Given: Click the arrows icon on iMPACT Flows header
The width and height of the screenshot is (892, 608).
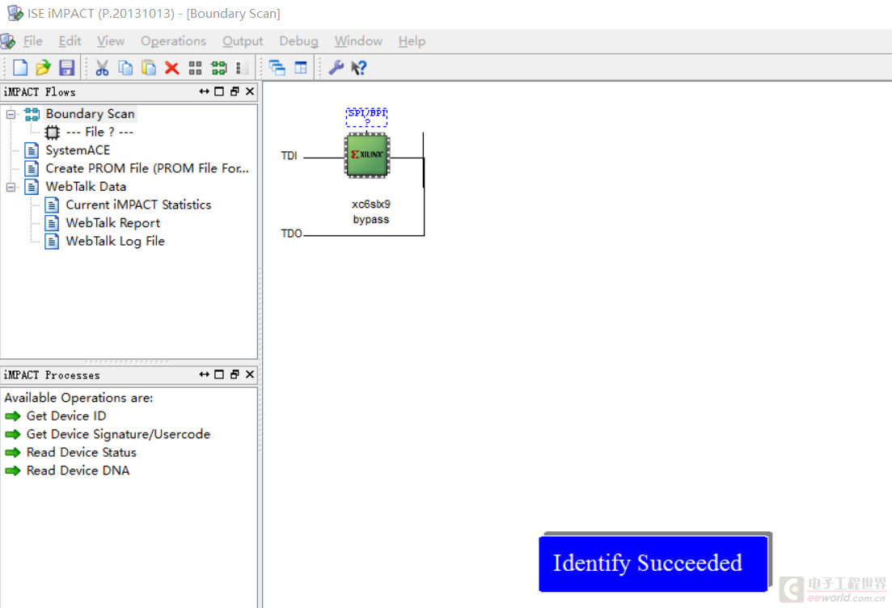Looking at the screenshot, I should tap(205, 91).
